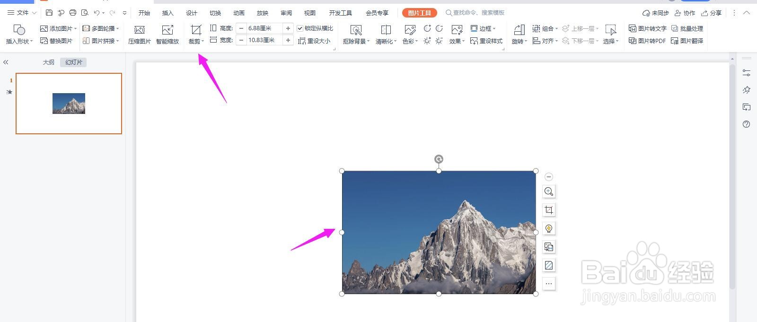Increase brightness with the sun plus icon
The width and height of the screenshot is (757, 322).
(x=427, y=41)
